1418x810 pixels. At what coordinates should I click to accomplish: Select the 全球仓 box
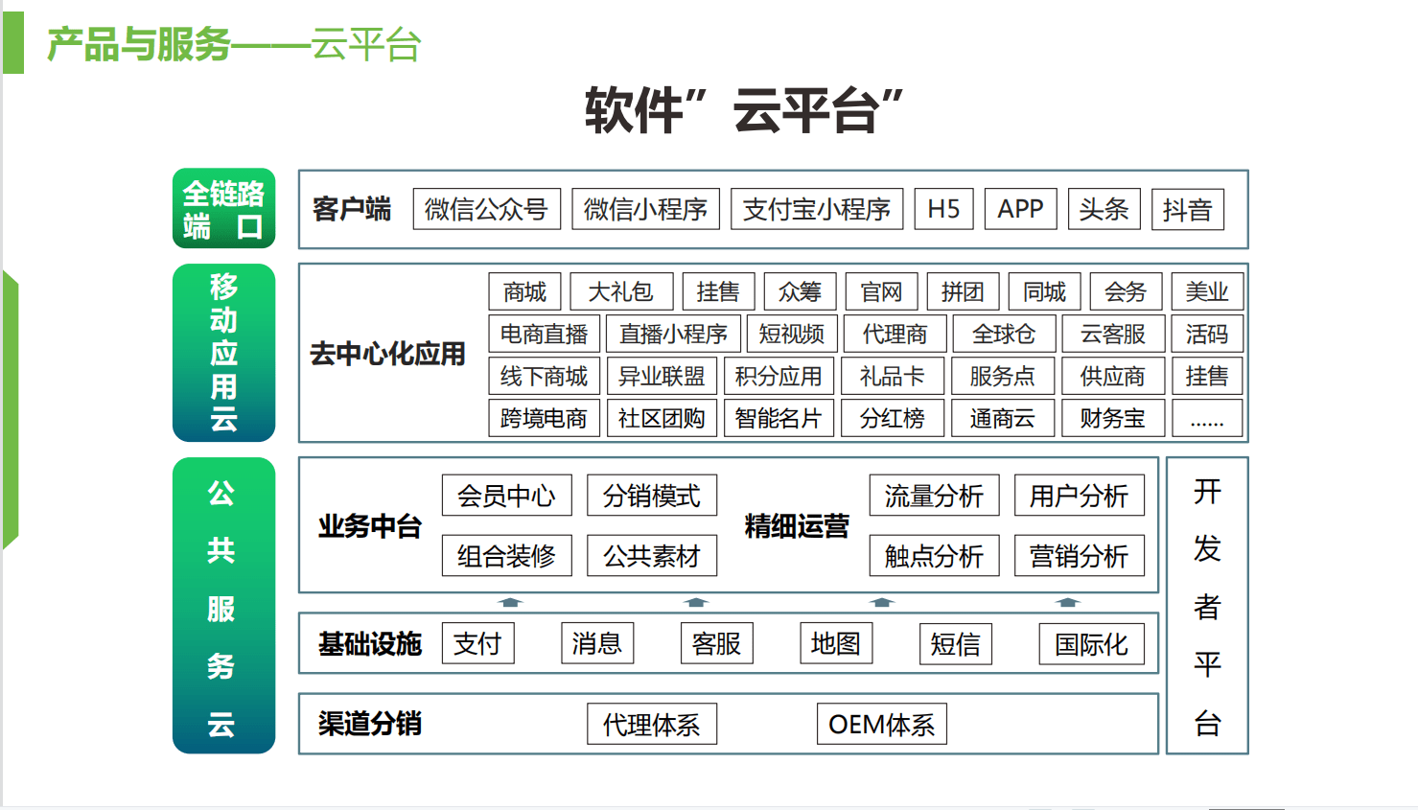[x=1004, y=334]
